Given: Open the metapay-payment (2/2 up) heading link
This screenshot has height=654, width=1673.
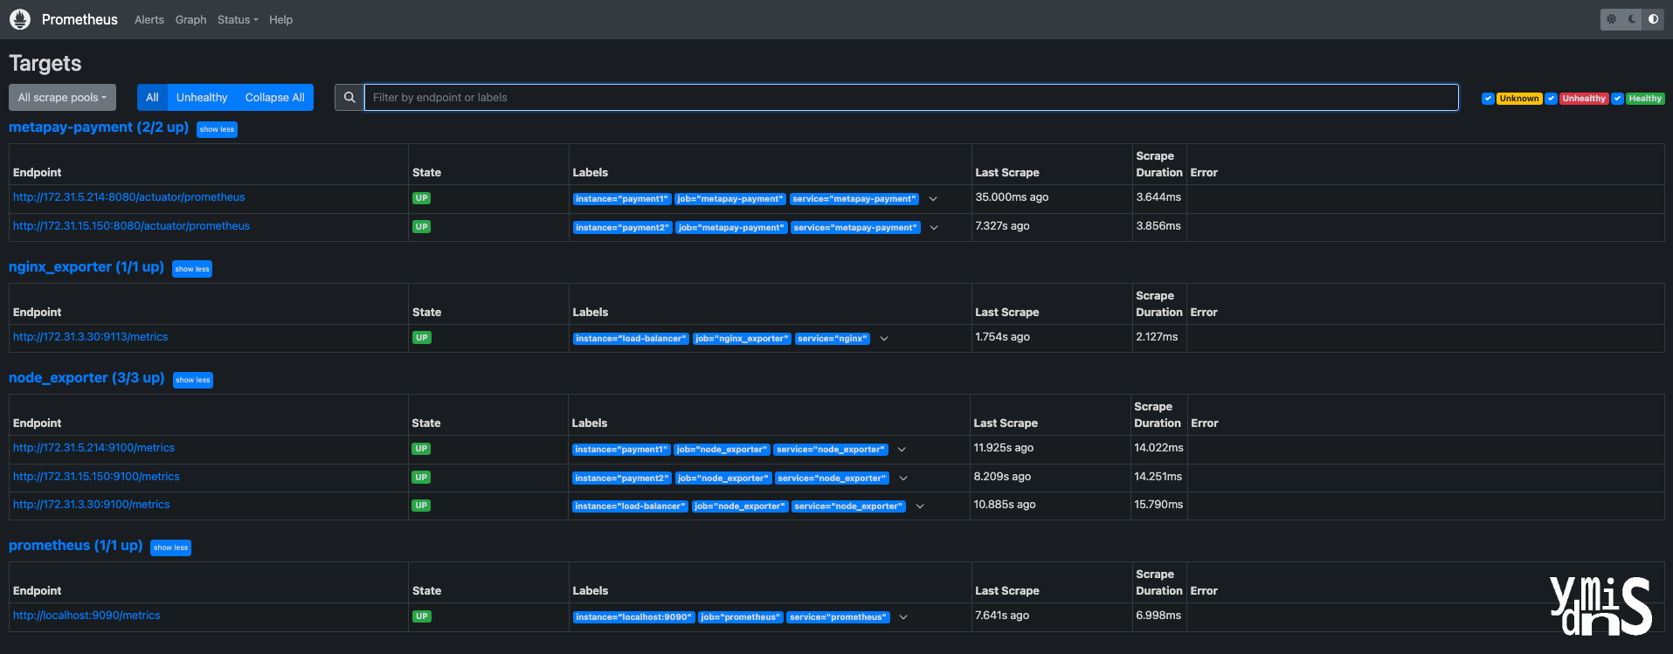Looking at the screenshot, I should click(99, 127).
